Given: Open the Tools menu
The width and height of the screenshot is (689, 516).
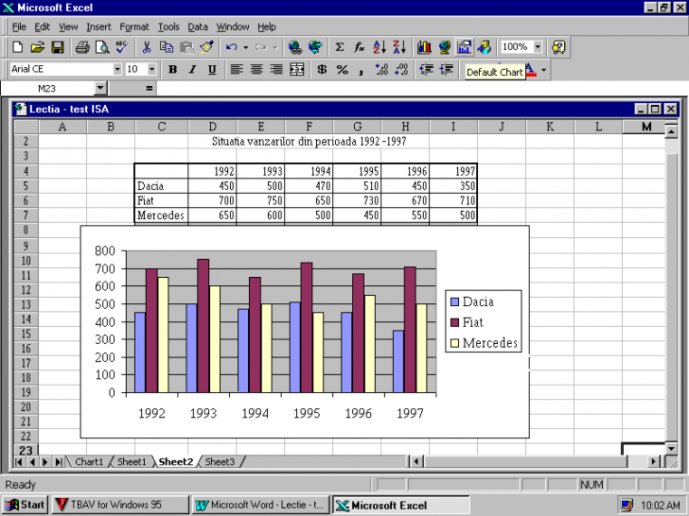Looking at the screenshot, I should tap(168, 26).
